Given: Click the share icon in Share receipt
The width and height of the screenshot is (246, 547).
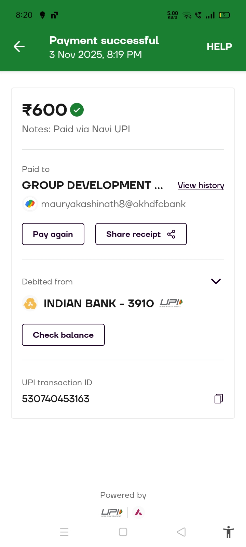Looking at the screenshot, I should tap(171, 234).
